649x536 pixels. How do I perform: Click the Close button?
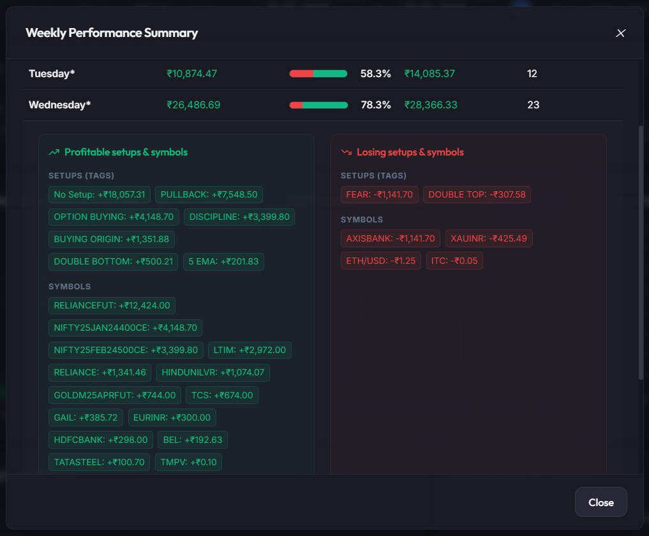pyautogui.click(x=601, y=502)
